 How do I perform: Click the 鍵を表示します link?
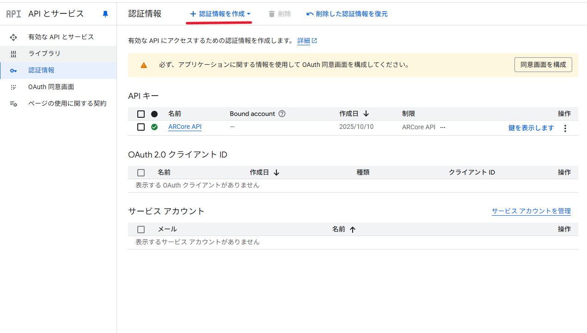531,127
